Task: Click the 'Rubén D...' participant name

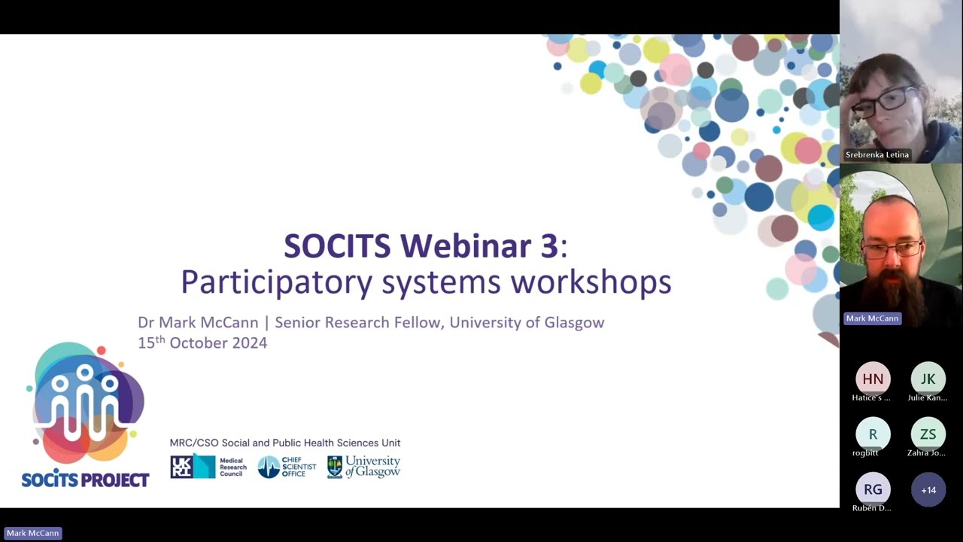Action: 871,508
